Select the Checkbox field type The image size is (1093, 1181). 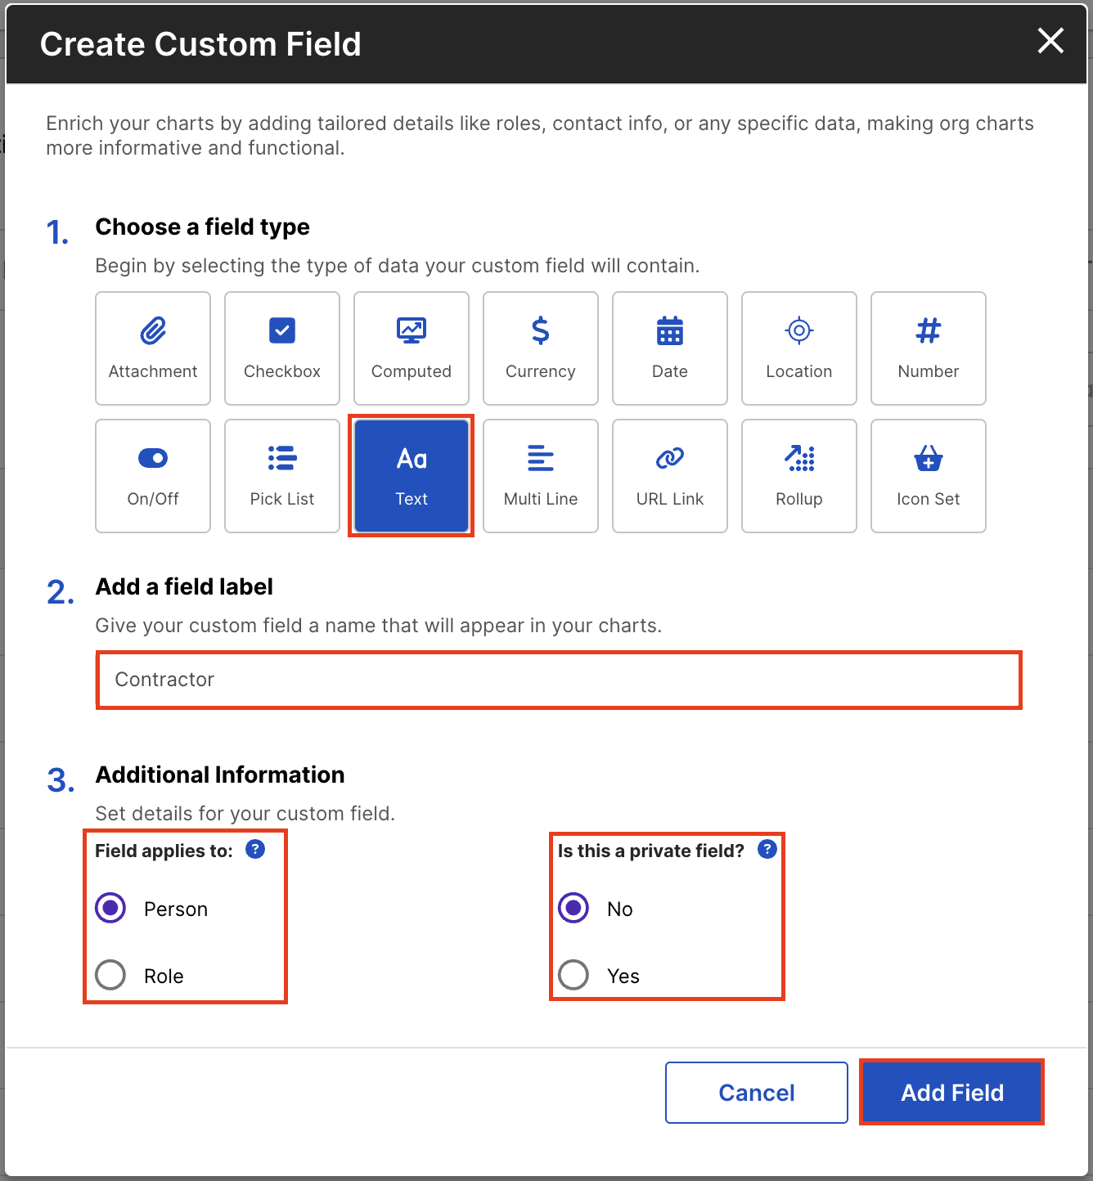[x=281, y=348]
